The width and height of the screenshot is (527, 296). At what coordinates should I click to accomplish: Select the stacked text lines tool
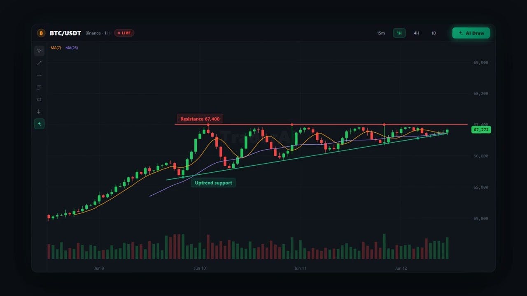pos(39,88)
